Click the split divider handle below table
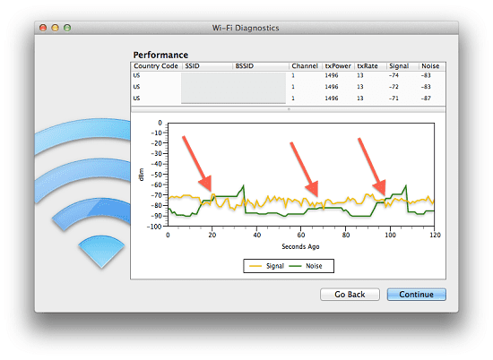Viewport: 493px width, 360px height. pyautogui.click(x=289, y=109)
